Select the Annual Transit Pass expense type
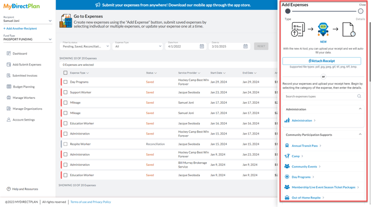The height and width of the screenshot is (207, 371). [x=305, y=146]
